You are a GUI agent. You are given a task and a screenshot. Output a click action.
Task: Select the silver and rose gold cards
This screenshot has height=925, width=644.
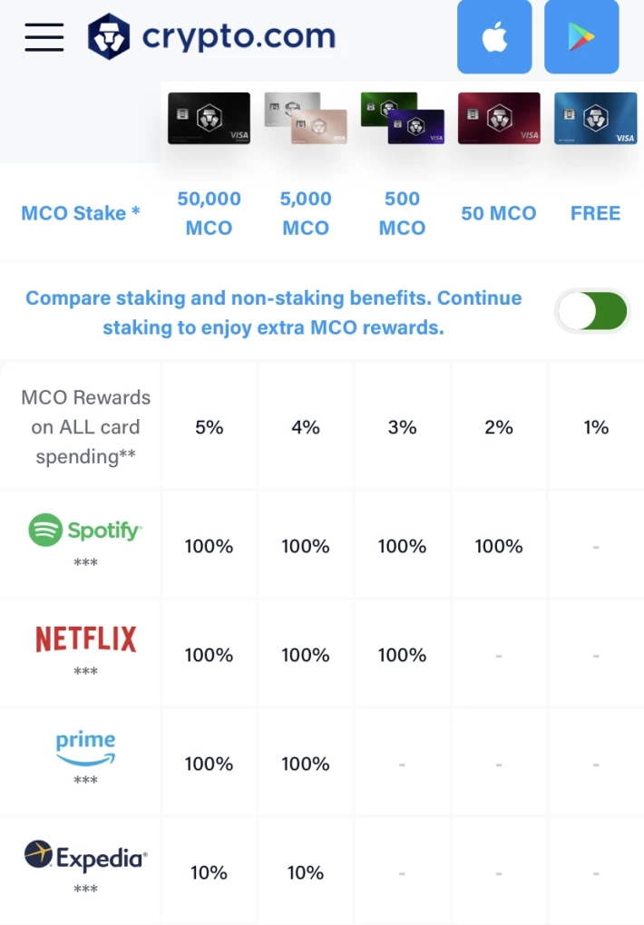(306, 118)
